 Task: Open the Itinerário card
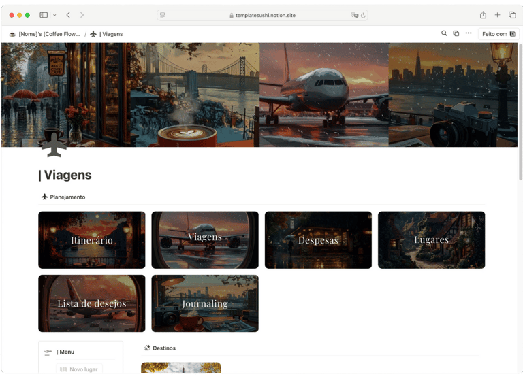pos(92,240)
